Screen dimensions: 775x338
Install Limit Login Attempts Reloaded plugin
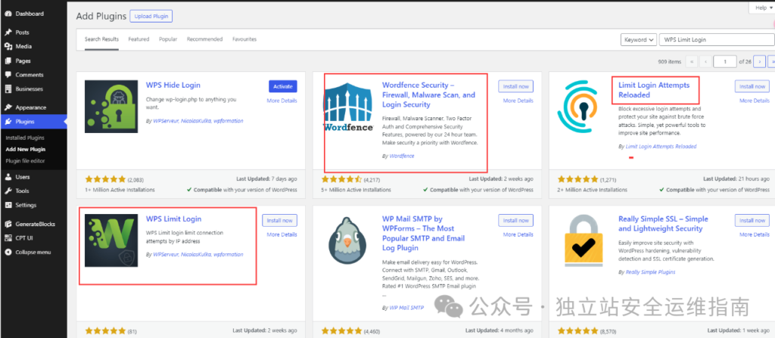pyautogui.click(x=752, y=86)
